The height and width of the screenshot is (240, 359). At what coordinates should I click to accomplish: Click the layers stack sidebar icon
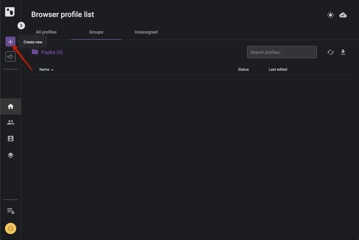pyautogui.click(x=11, y=155)
